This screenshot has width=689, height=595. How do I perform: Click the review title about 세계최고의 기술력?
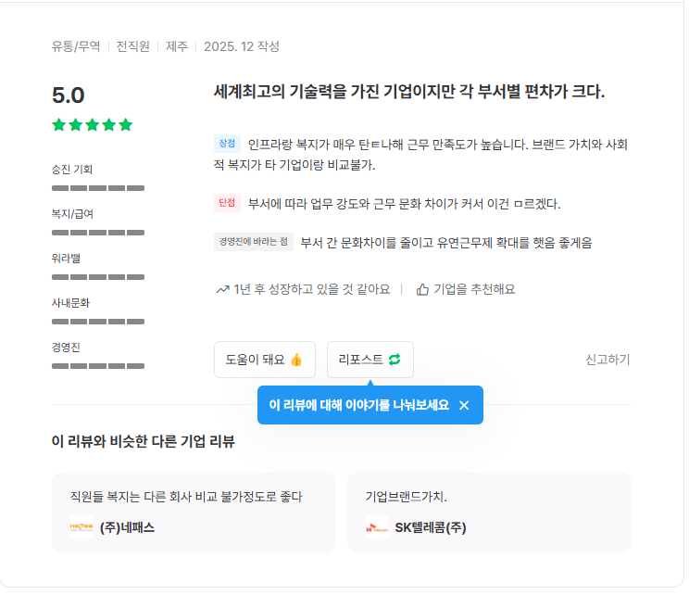pyautogui.click(x=408, y=92)
